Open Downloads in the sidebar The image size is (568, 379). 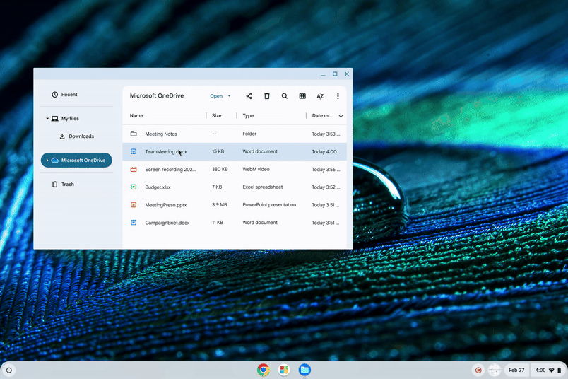tap(81, 136)
